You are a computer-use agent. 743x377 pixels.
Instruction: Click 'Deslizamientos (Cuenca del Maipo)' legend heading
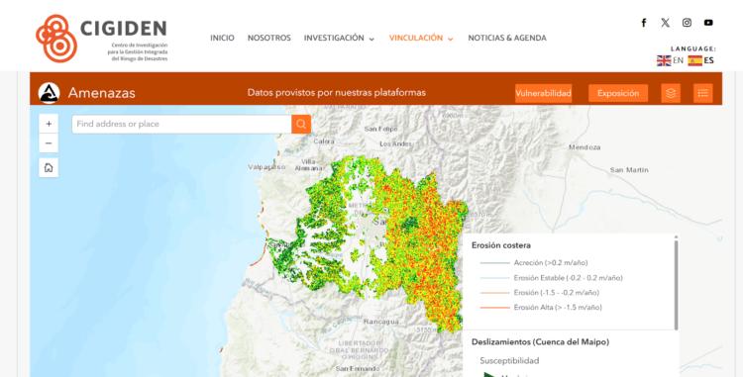click(x=540, y=341)
